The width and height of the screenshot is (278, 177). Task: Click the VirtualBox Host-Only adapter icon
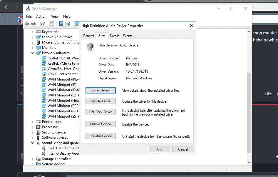pos(44,69)
